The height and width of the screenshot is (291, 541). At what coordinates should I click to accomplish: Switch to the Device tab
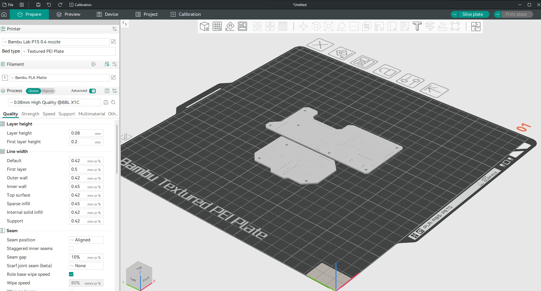point(108,14)
